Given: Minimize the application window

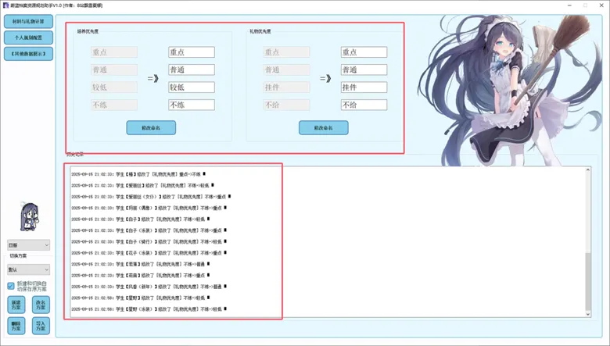Looking at the screenshot, I should click(569, 5).
